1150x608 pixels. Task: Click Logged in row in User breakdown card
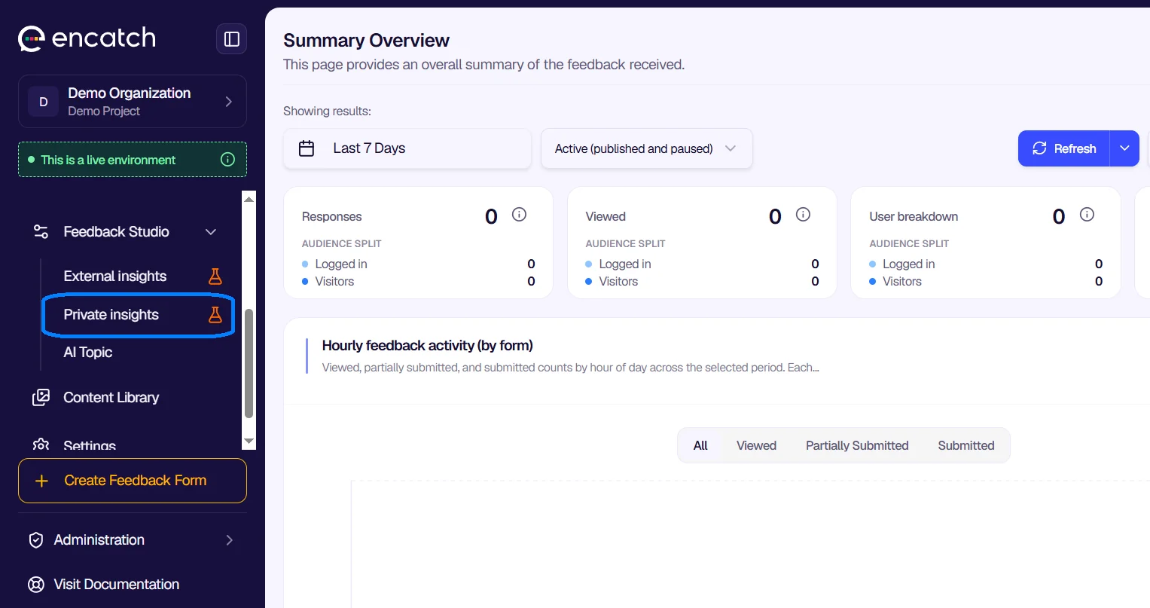tap(986, 264)
